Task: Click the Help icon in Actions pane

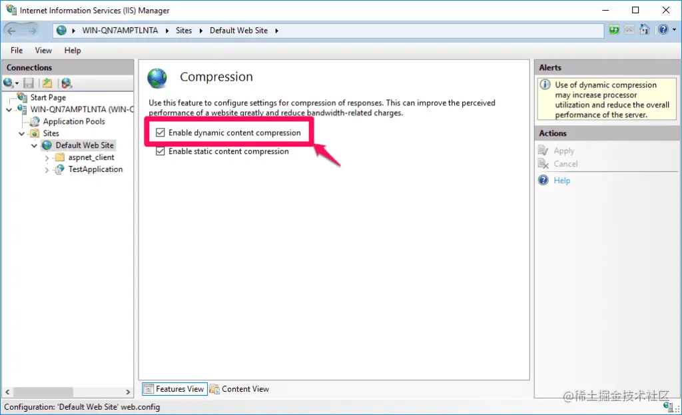Action: [543, 180]
